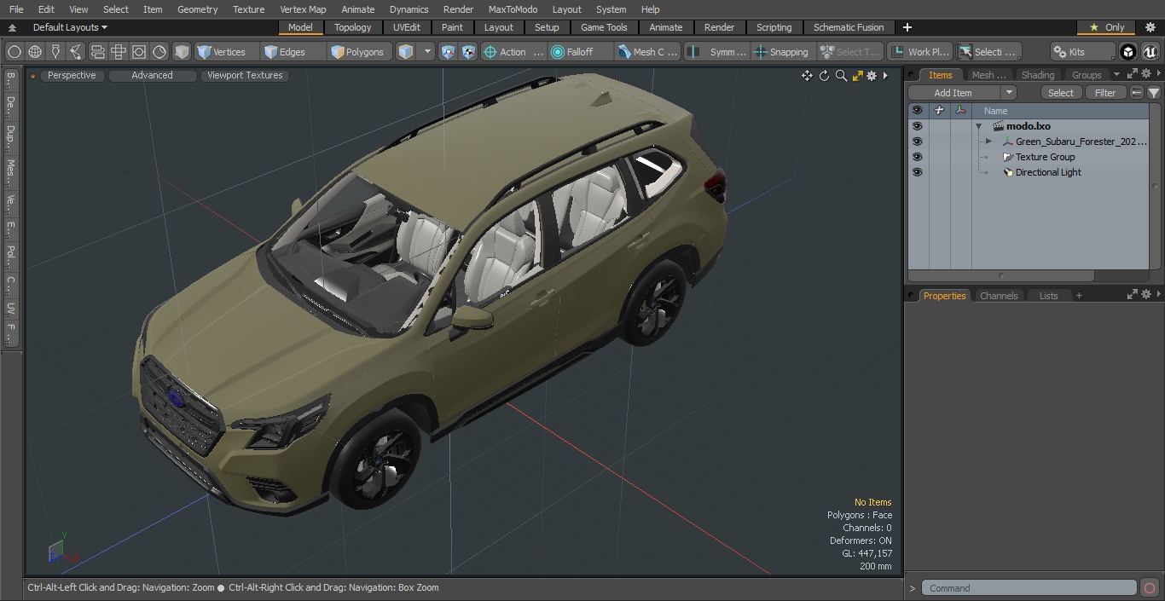Viewport: 1165px width, 601px height.
Task: Expand the Green_Subaru_Forester item
Action: click(x=988, y=142)
